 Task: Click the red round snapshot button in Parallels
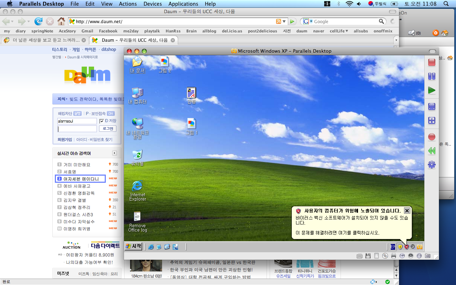coord(432,137)
